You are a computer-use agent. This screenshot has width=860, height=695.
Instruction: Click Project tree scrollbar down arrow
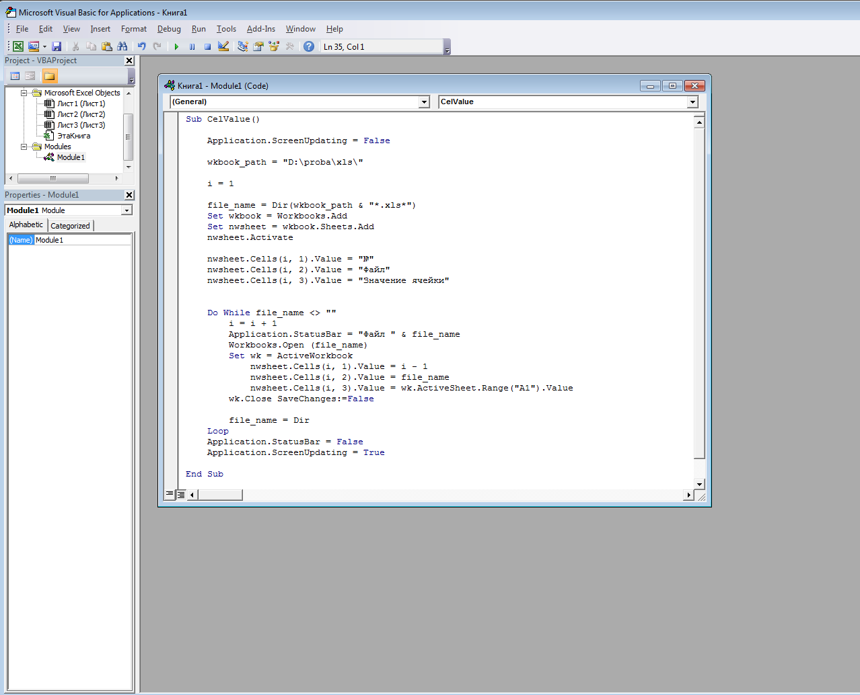click(129, 167)
